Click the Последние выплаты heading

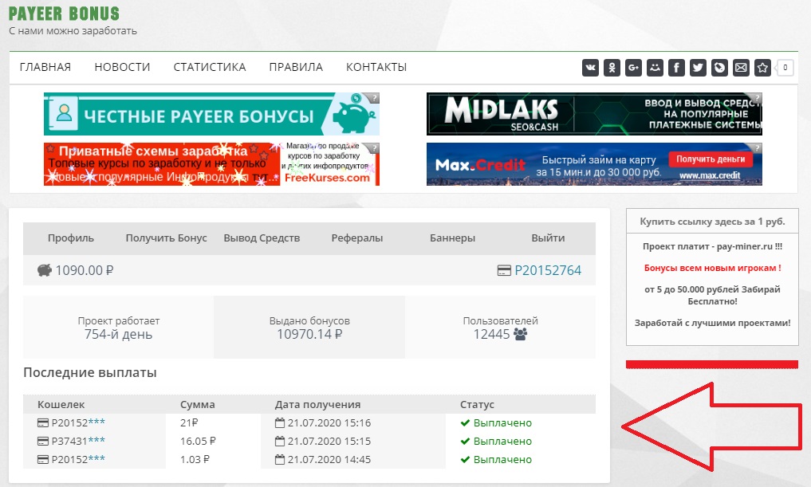tap(90, 373)
